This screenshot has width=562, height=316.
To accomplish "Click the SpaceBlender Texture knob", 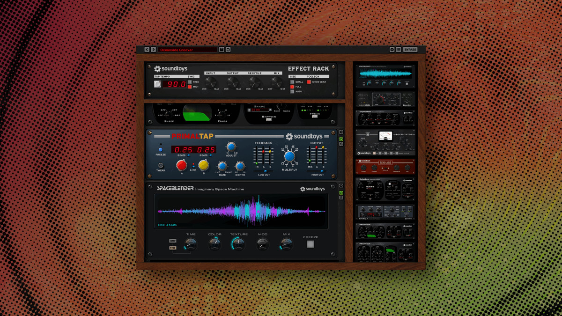I will click(x=238, y=244).
